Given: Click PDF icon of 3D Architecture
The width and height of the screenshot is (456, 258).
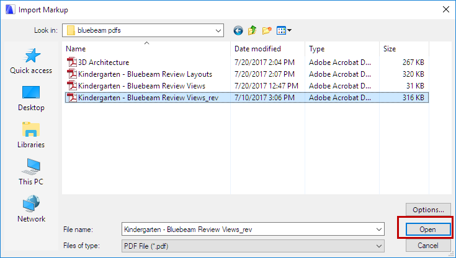Looking at the screenshot, I should click(71, 62).
